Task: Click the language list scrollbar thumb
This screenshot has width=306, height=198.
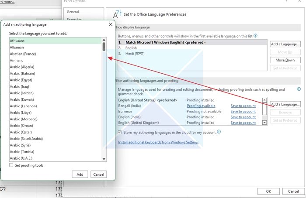Action: tap(104, 47)
